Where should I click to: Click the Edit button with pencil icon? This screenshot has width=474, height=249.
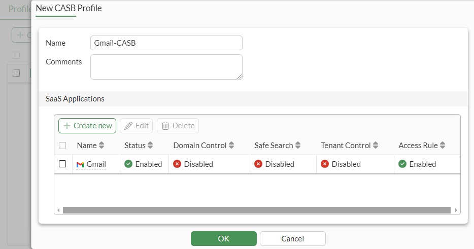(x=137, y=126)
